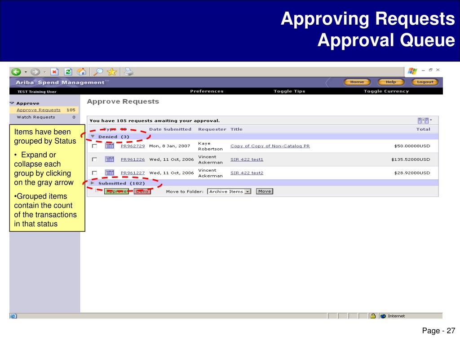Expand the Submitted (102) group
The height and width of the screenshot is (345, 460).
point(93,183)
